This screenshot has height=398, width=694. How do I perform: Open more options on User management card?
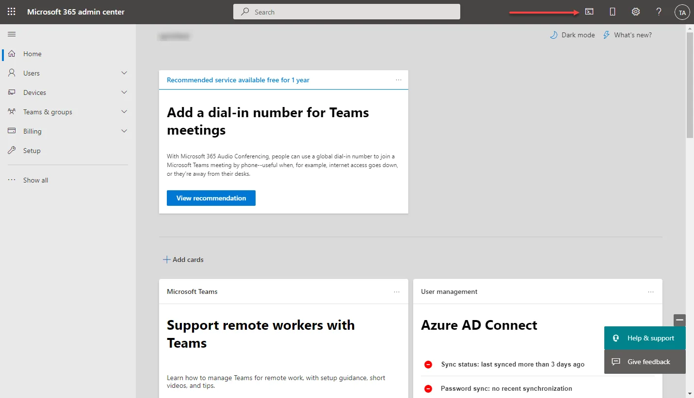click(651, 292)
